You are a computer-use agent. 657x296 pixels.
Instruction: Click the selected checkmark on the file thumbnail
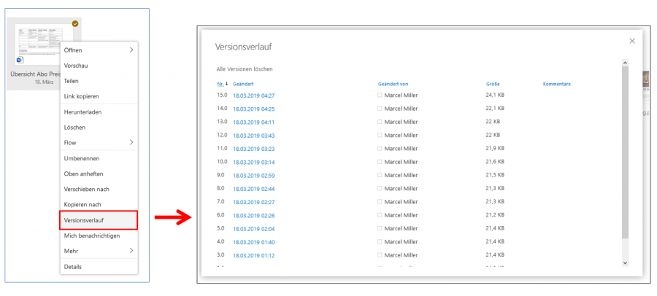(75, 24)
